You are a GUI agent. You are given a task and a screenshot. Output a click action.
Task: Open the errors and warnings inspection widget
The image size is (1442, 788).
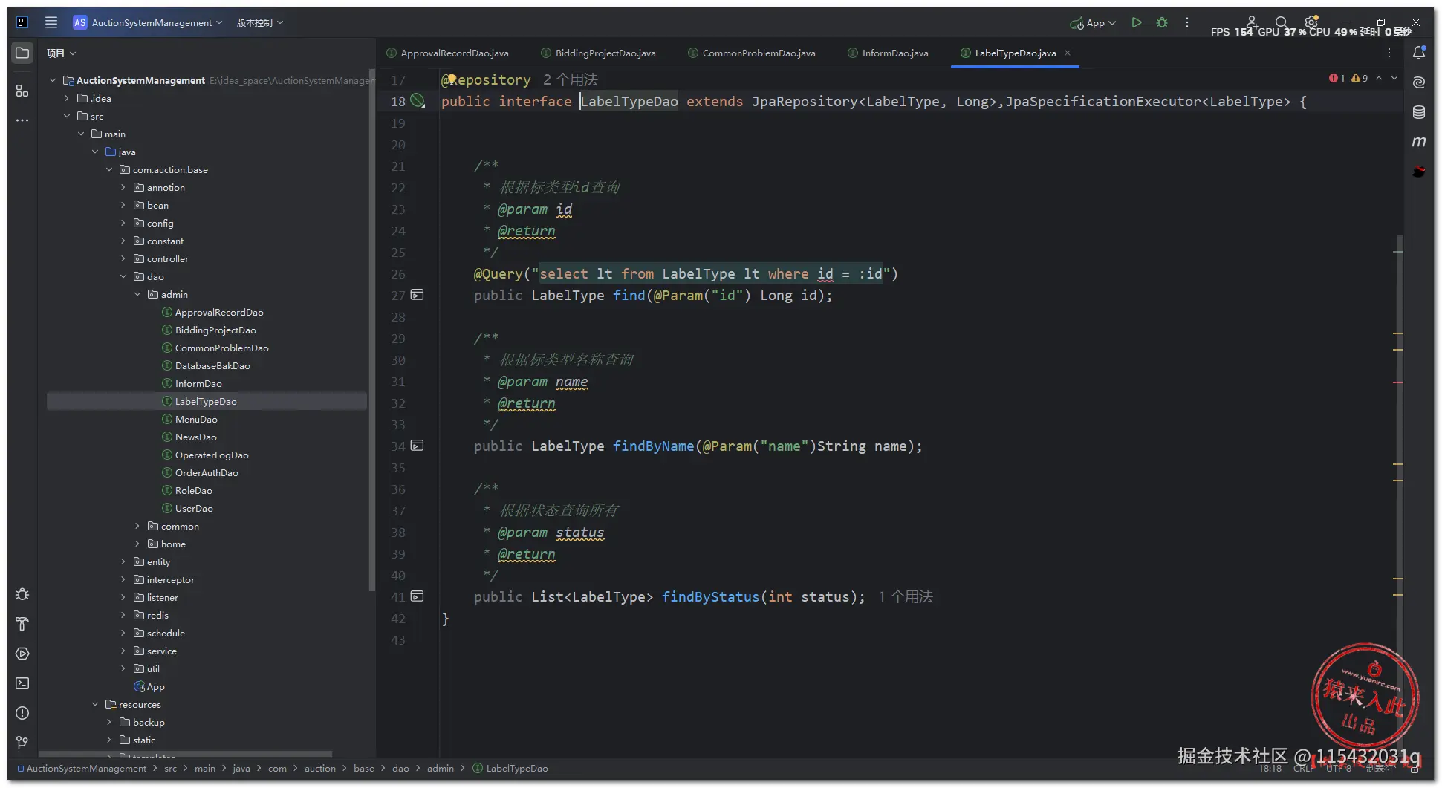point(1348,78)
